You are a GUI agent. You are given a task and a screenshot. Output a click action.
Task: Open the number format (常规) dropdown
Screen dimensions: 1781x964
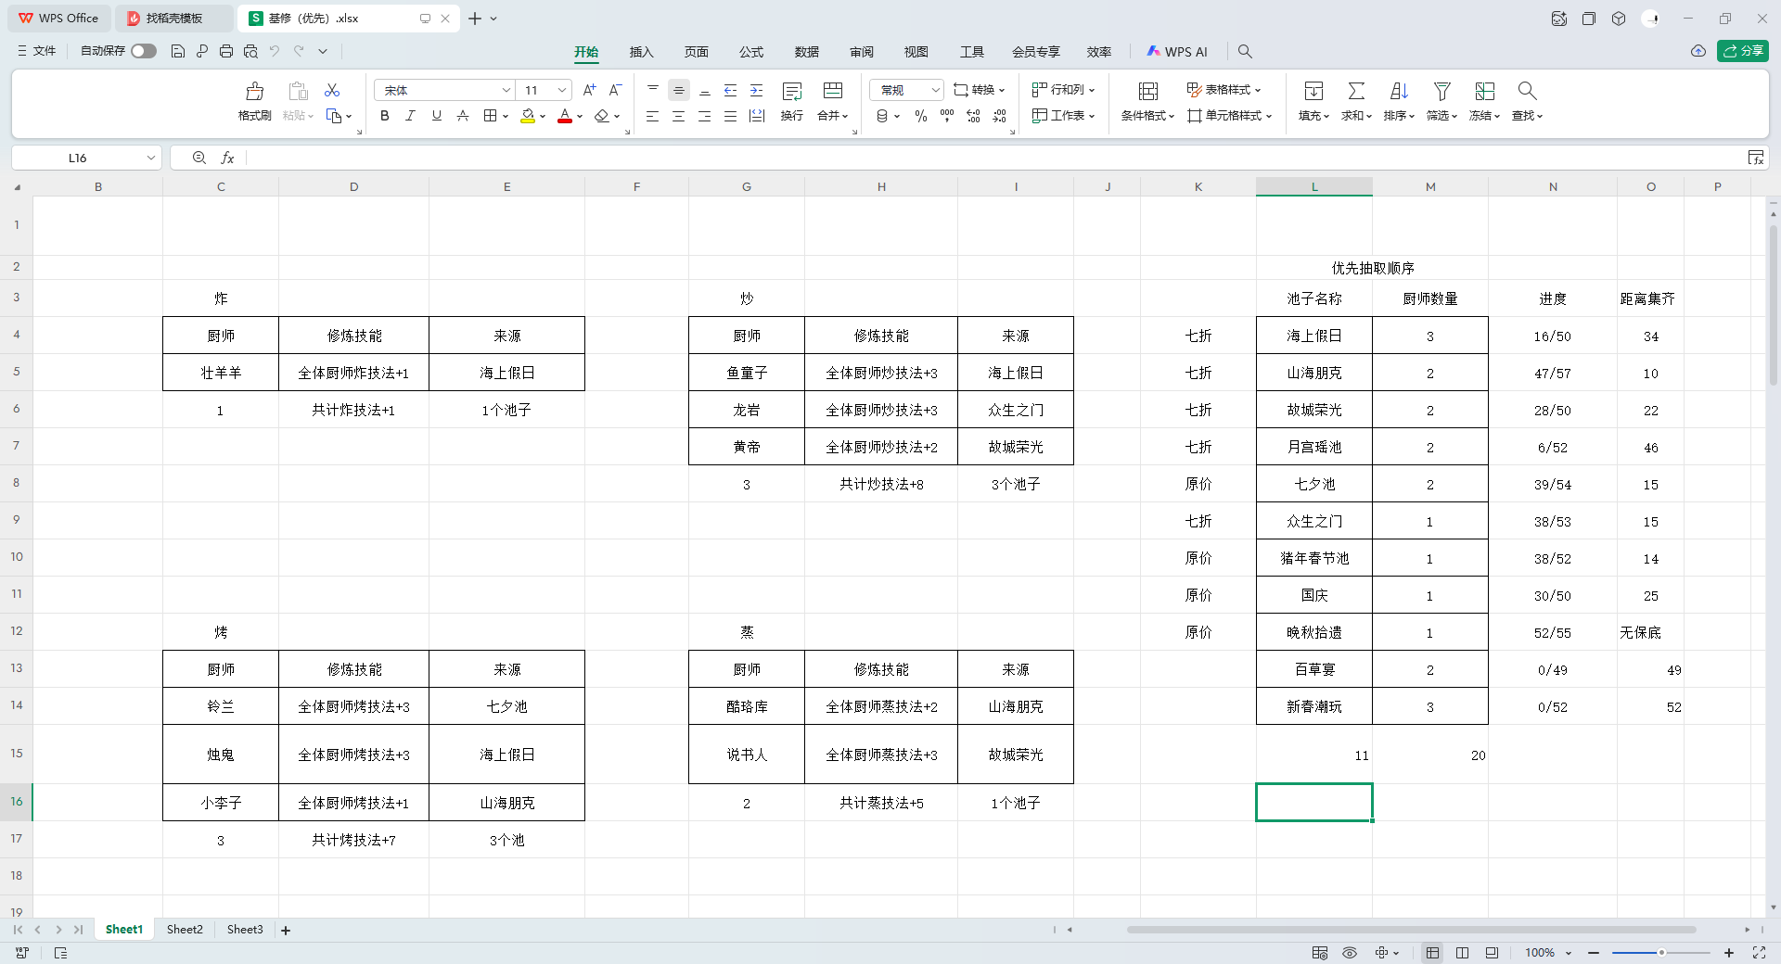point(935,90)
